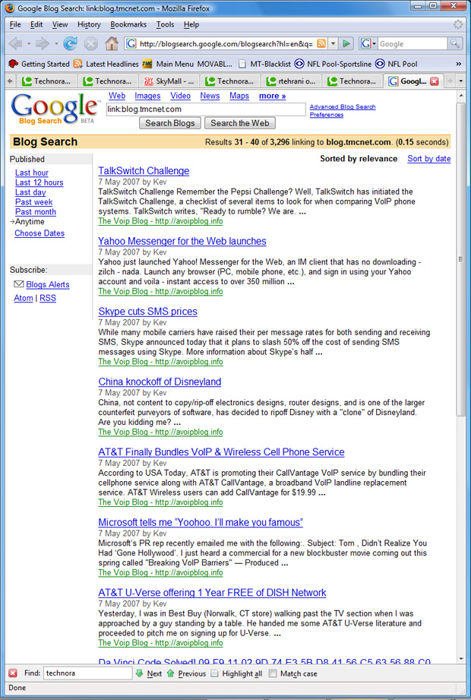Click the Home icon in navigation toolbar
Viewport: 471px width, 700px height.
click(111, 44)
